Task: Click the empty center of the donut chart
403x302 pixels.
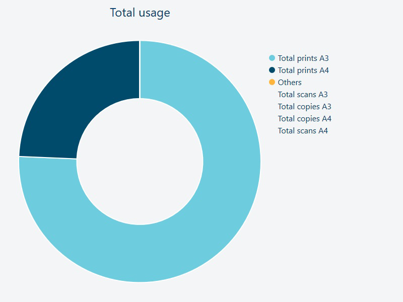Action: click(x=140, y=162)
